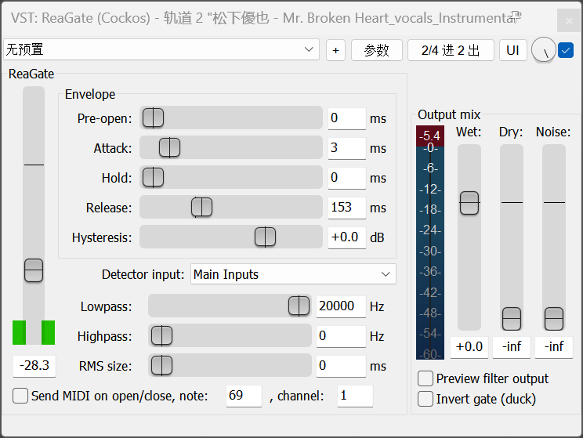The image size is (583, 438).
Task: Click the threshold value field showing -28.3
Action: [34, 365]
